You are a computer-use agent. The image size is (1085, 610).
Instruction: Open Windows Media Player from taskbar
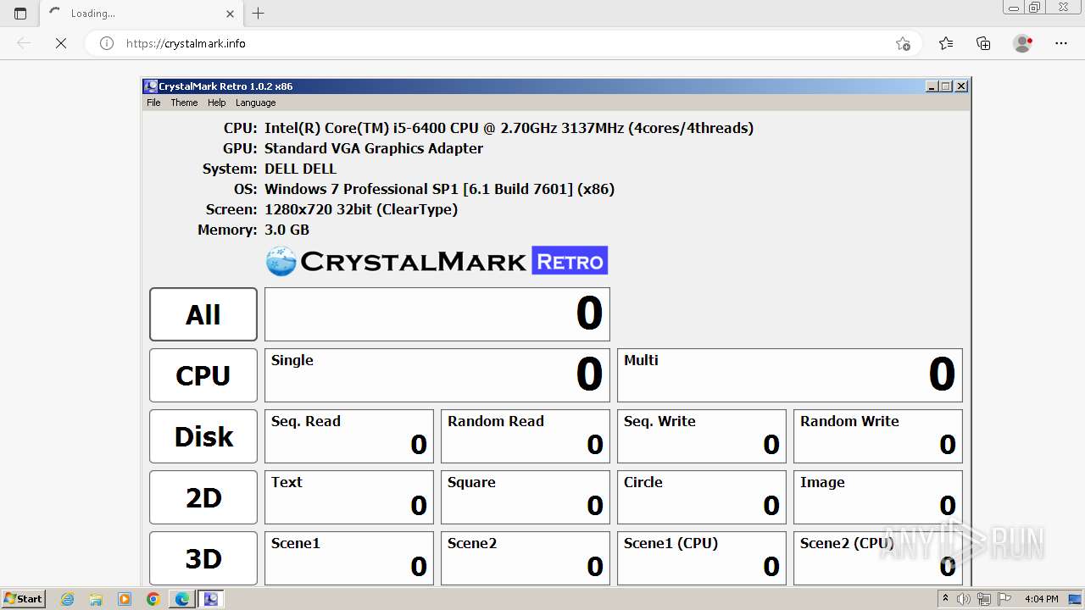(x=125, y=599)
